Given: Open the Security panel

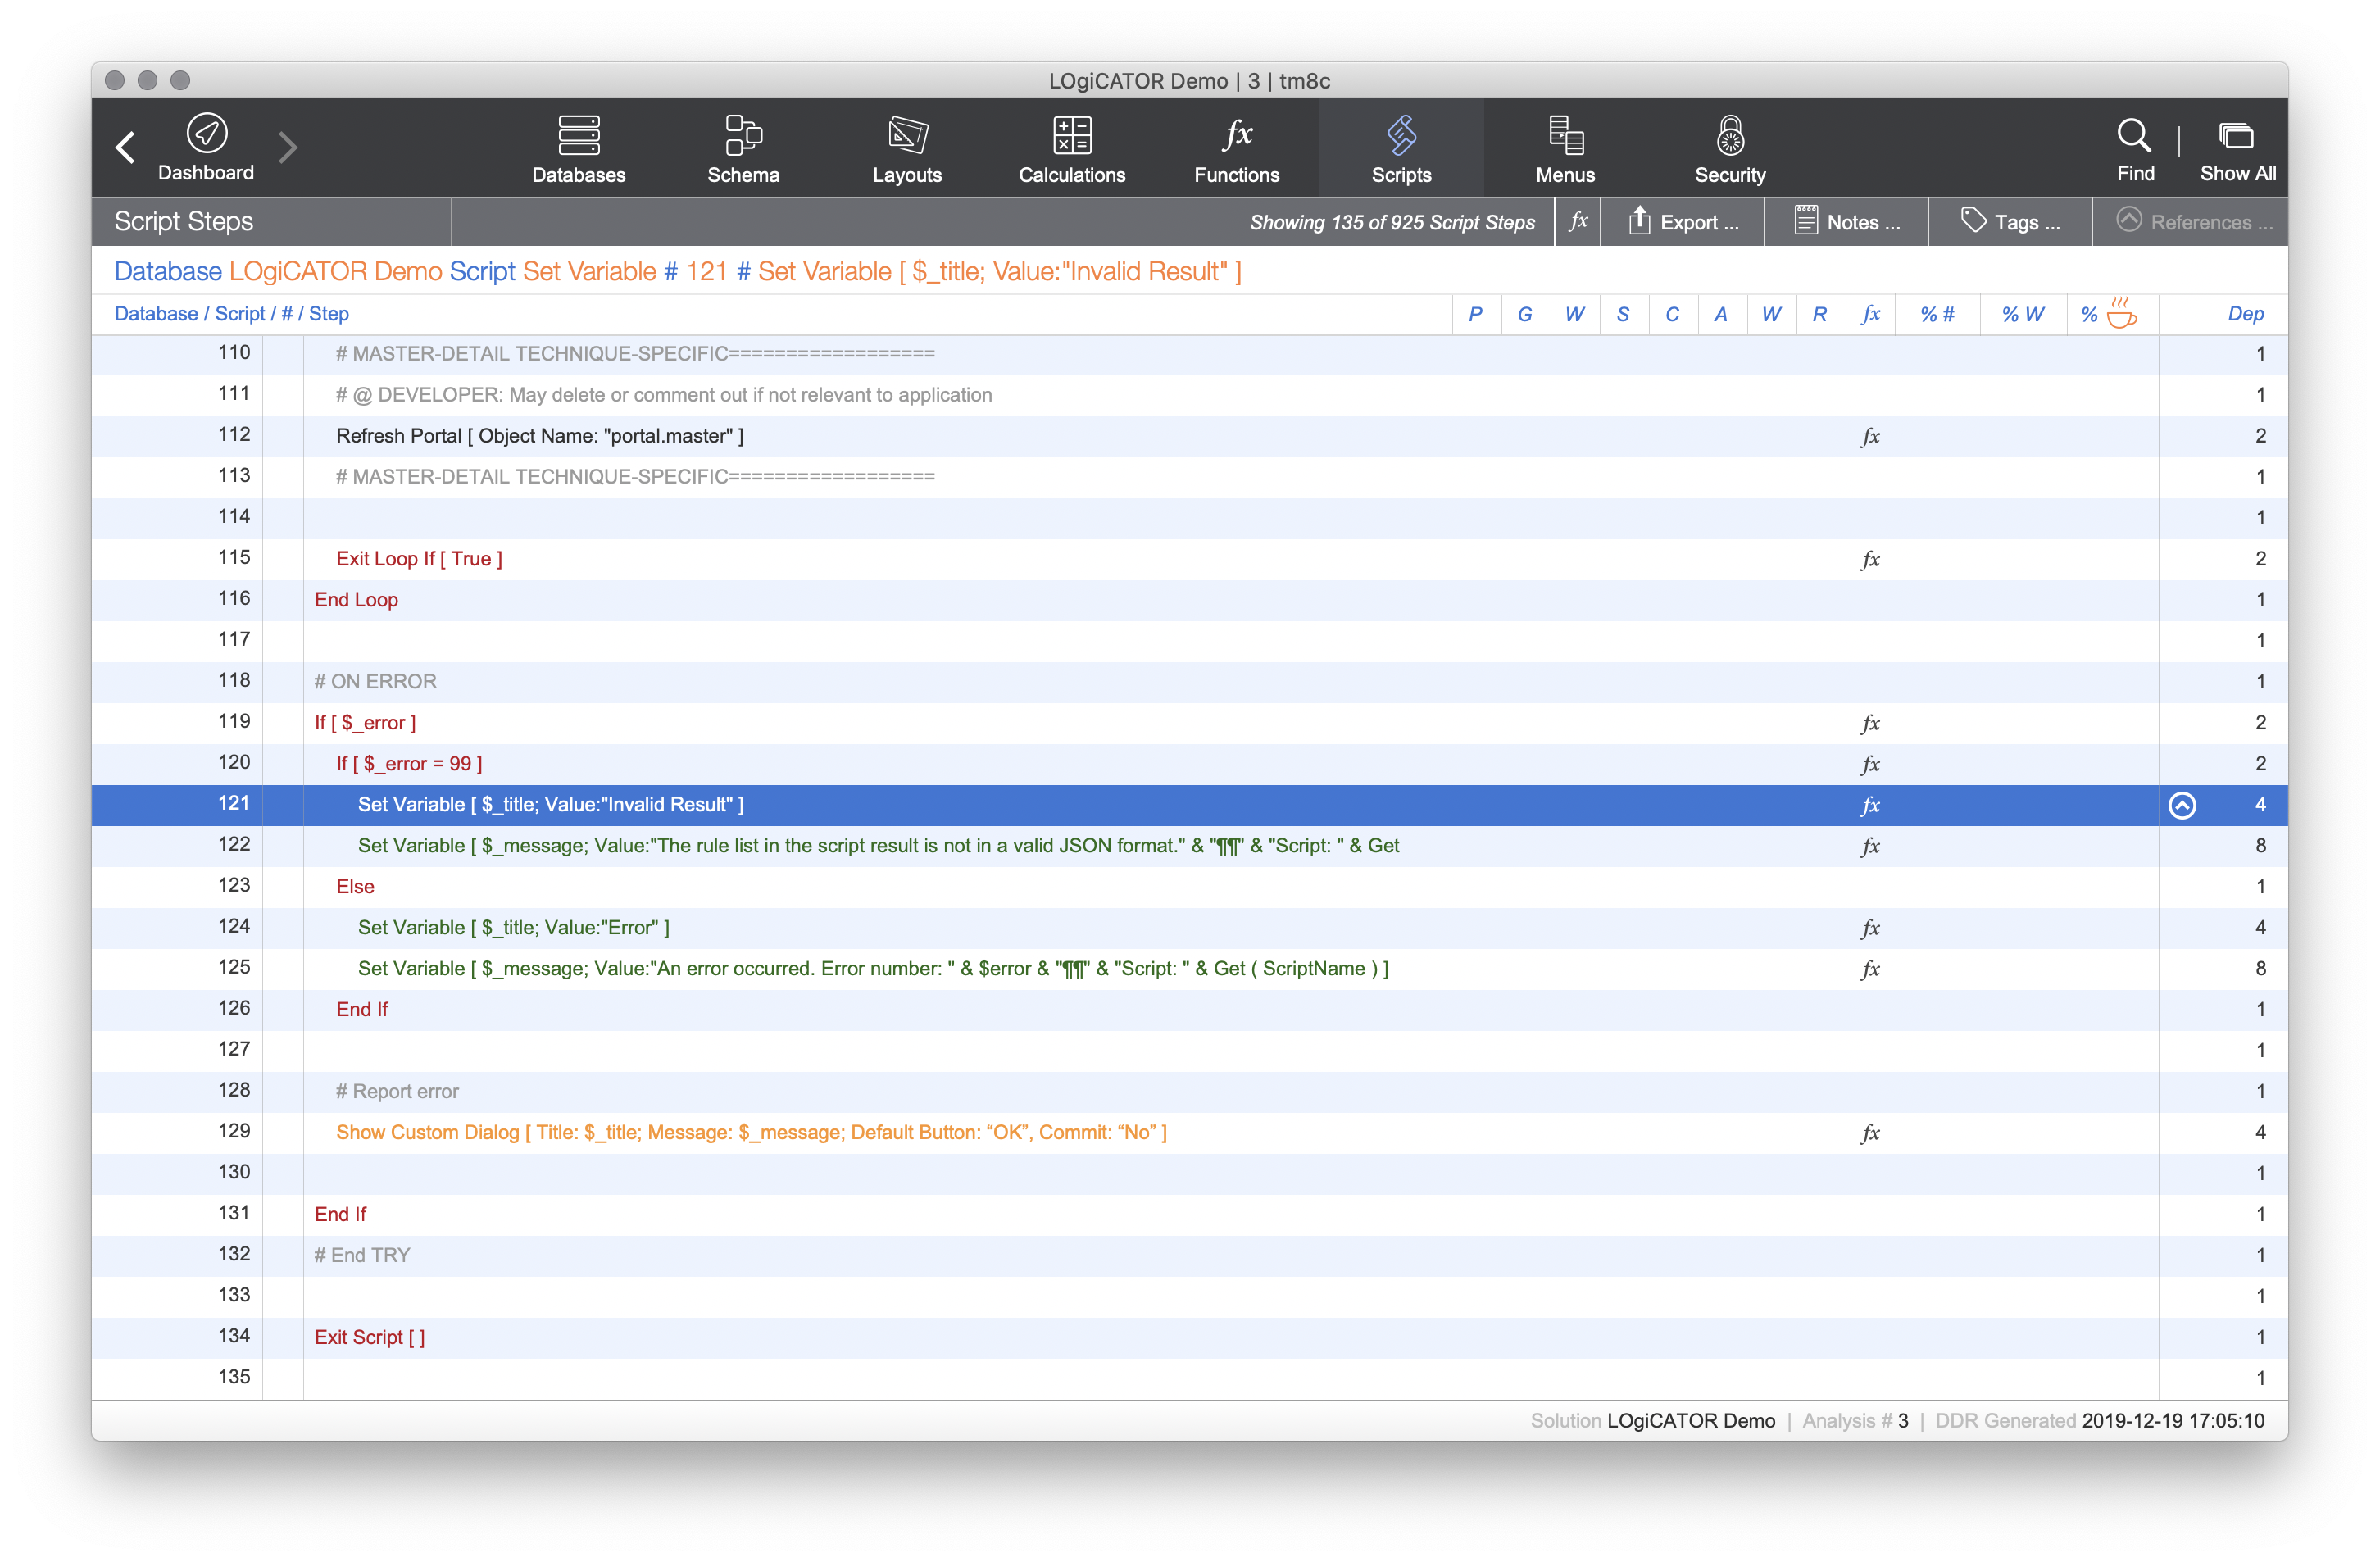Looking at the screenshot, I should pos(1729,148).
